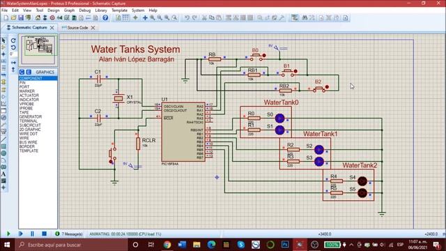Viewport: 446px width, 251px height.
Task: Click the binoculars search icon
Action: (x=305, y=17)
